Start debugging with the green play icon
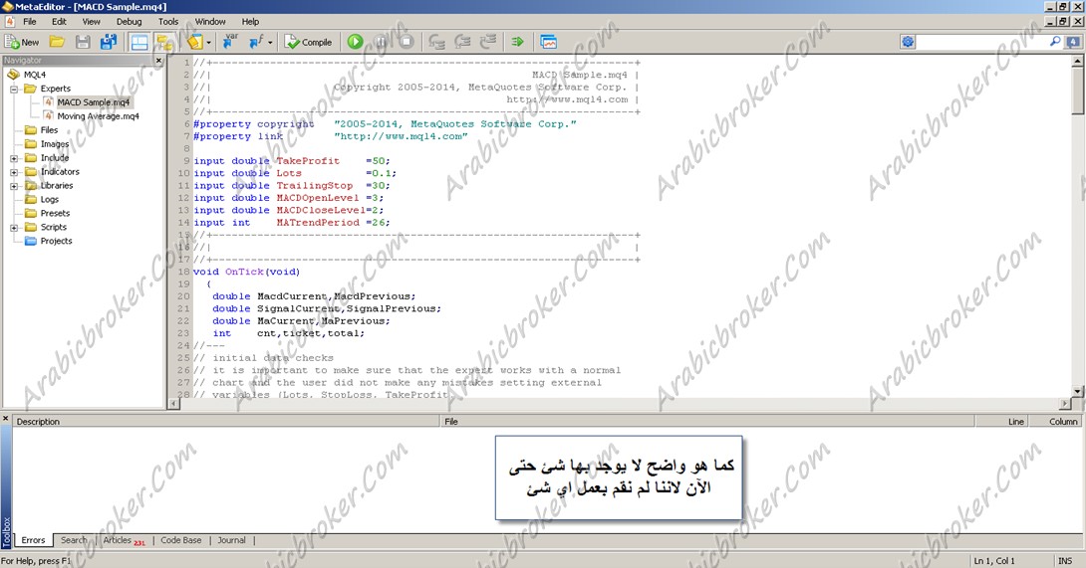 [356, 42]
